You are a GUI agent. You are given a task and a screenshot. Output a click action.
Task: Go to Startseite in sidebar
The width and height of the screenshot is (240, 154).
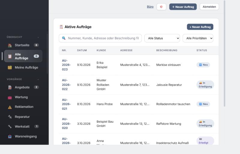point(23,45)
